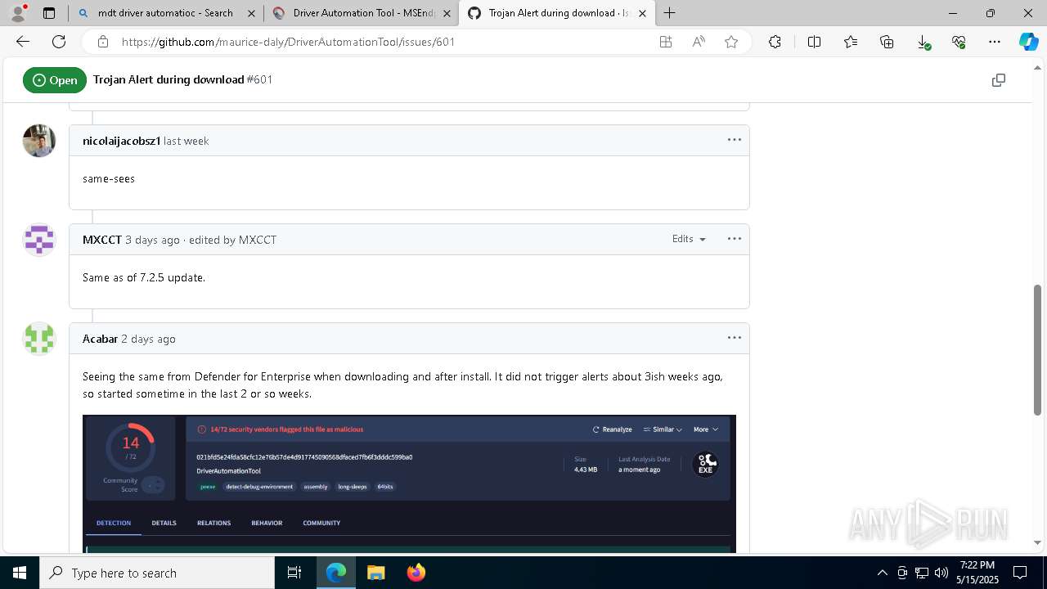Image resolution: width=1047 pixels, height=589 pixels.
Task: Open Browser essentials heart icon
Action: (959, 42)
